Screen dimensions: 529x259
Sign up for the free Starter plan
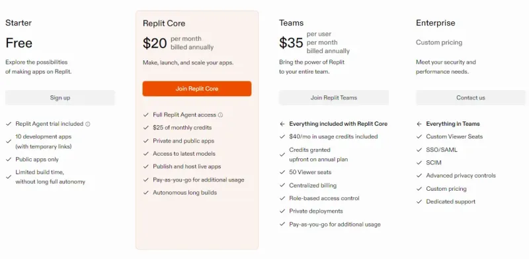(60, 98)
